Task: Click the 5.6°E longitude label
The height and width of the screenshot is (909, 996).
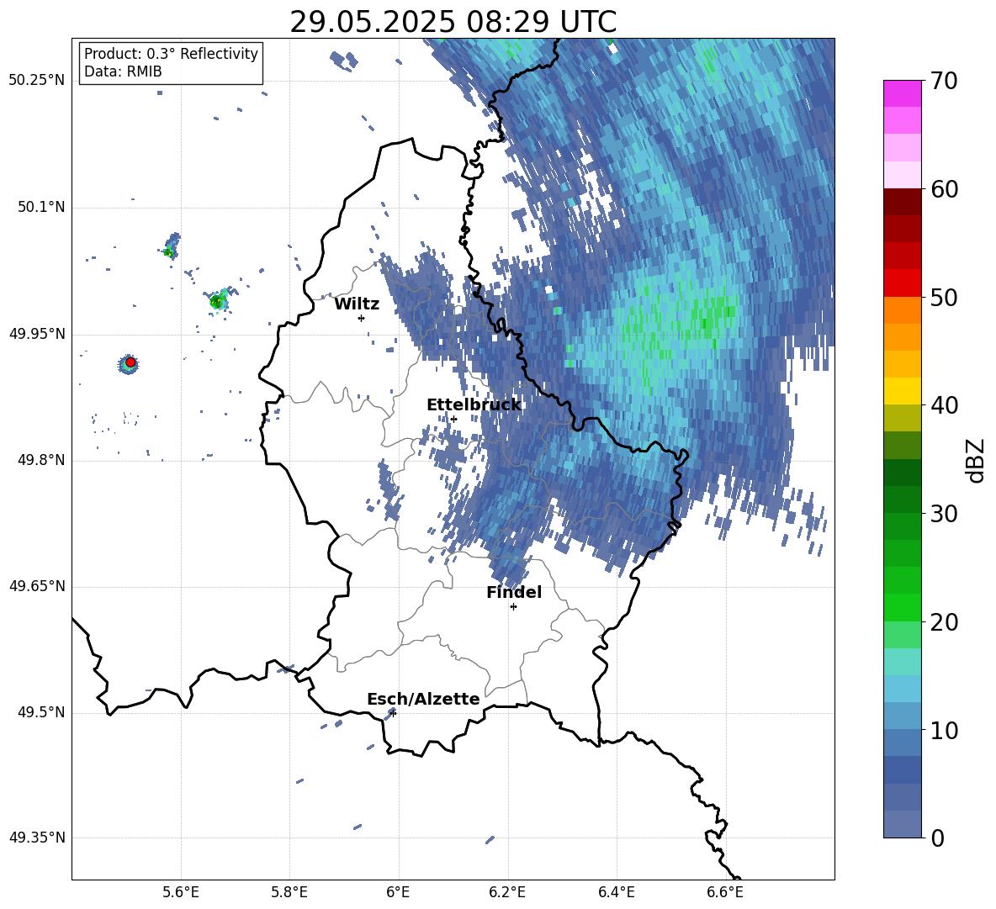Action: [x=181, y=892]
